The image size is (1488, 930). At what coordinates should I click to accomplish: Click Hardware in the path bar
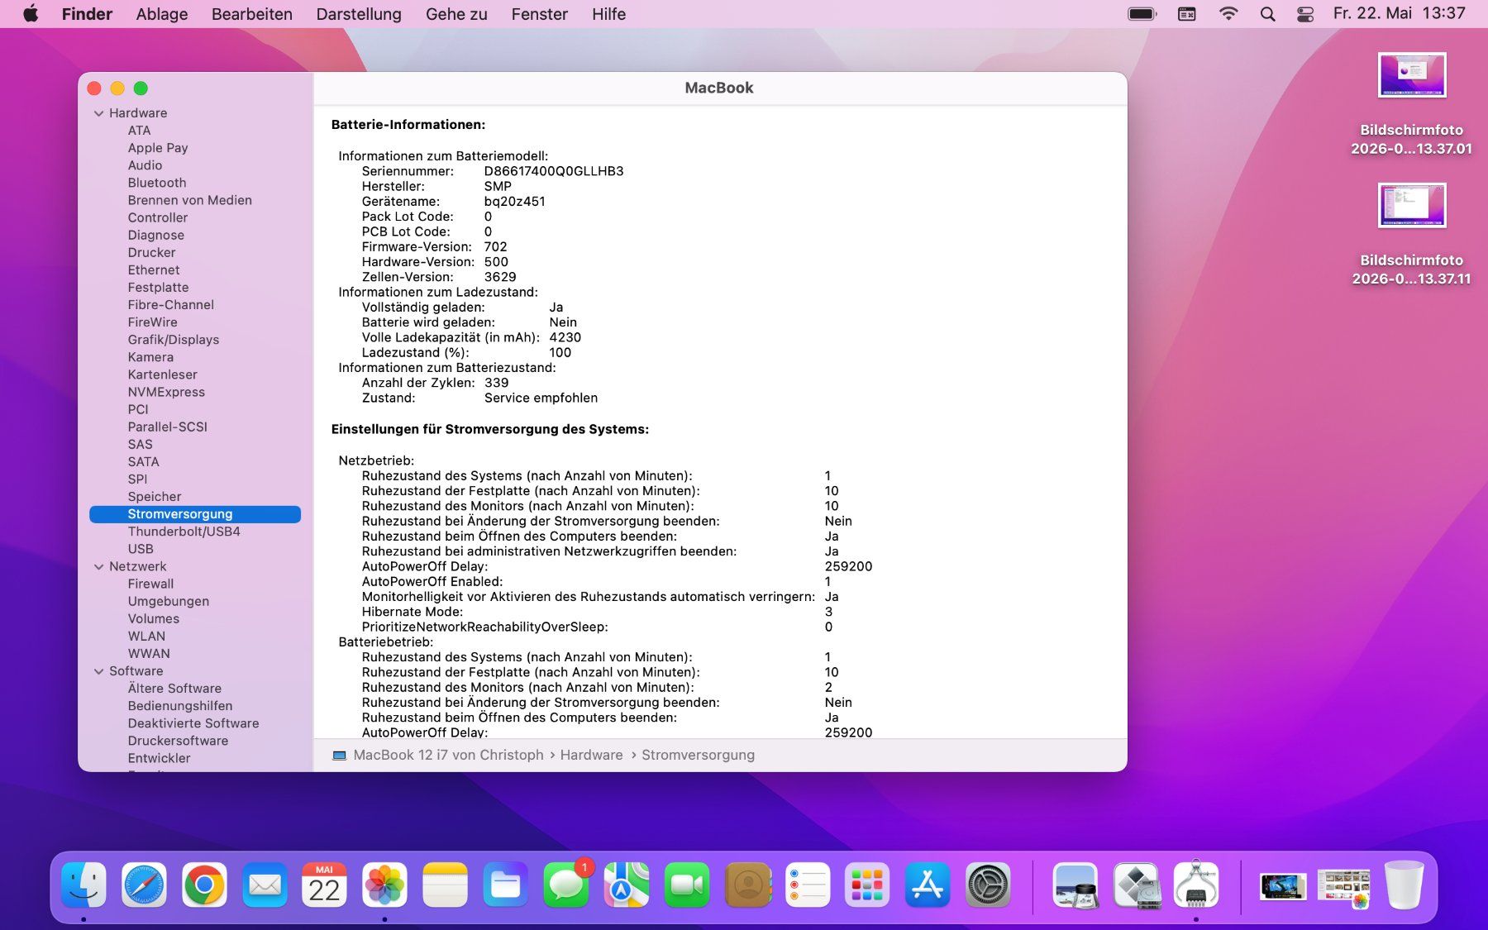click(x=592, y=755)
